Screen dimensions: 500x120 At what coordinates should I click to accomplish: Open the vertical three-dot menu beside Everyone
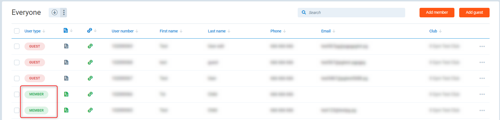click(x=64, y=12)
